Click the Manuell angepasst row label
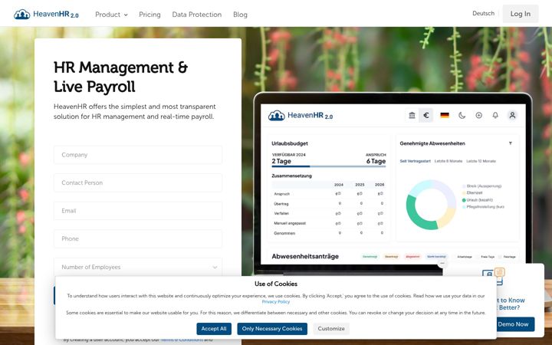 (290, 224)
